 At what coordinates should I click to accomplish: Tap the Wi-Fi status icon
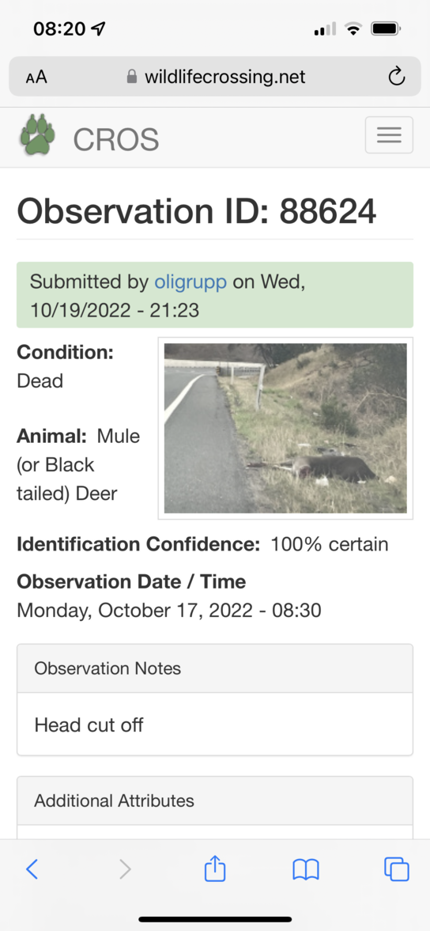[x=354, y=28]
